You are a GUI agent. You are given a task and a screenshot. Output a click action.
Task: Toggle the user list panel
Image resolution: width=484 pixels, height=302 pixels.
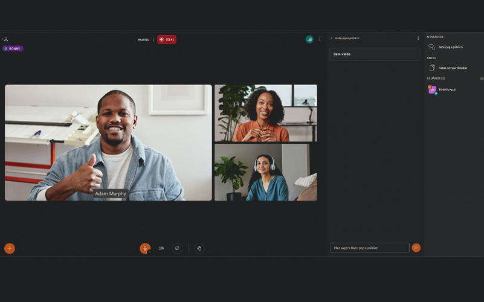tap(5, 39)
